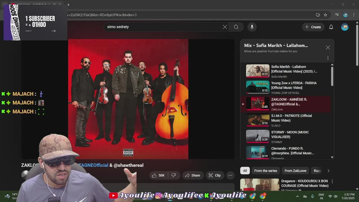Click the Clip button
Screen dimensions: 359x202
point(215,175)
